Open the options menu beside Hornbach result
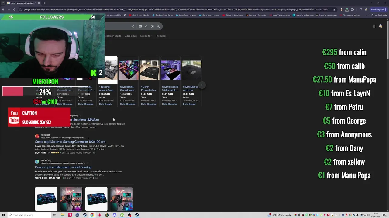This screenshot has height=218, width=389. pyautogui.click(x=88, y=138)
